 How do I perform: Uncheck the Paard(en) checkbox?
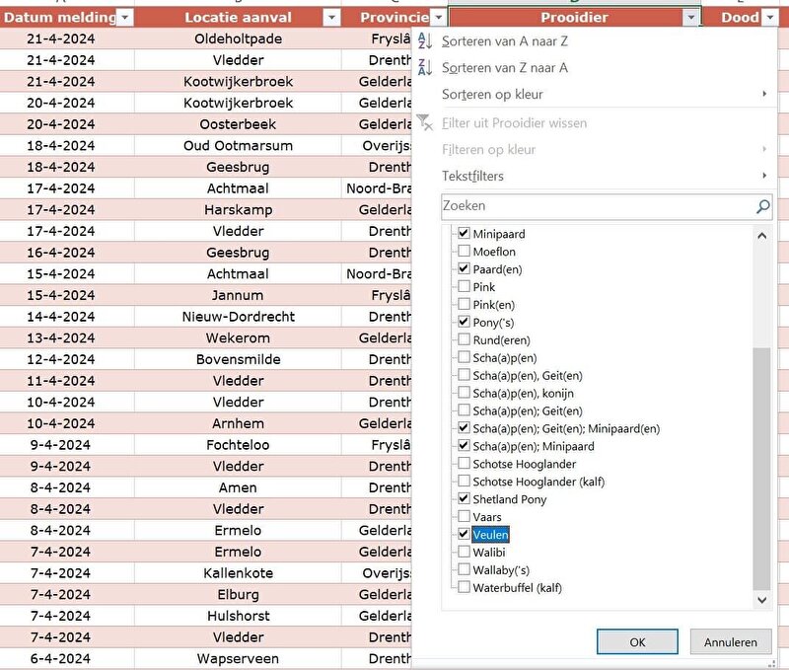click(x=464, y=268)
